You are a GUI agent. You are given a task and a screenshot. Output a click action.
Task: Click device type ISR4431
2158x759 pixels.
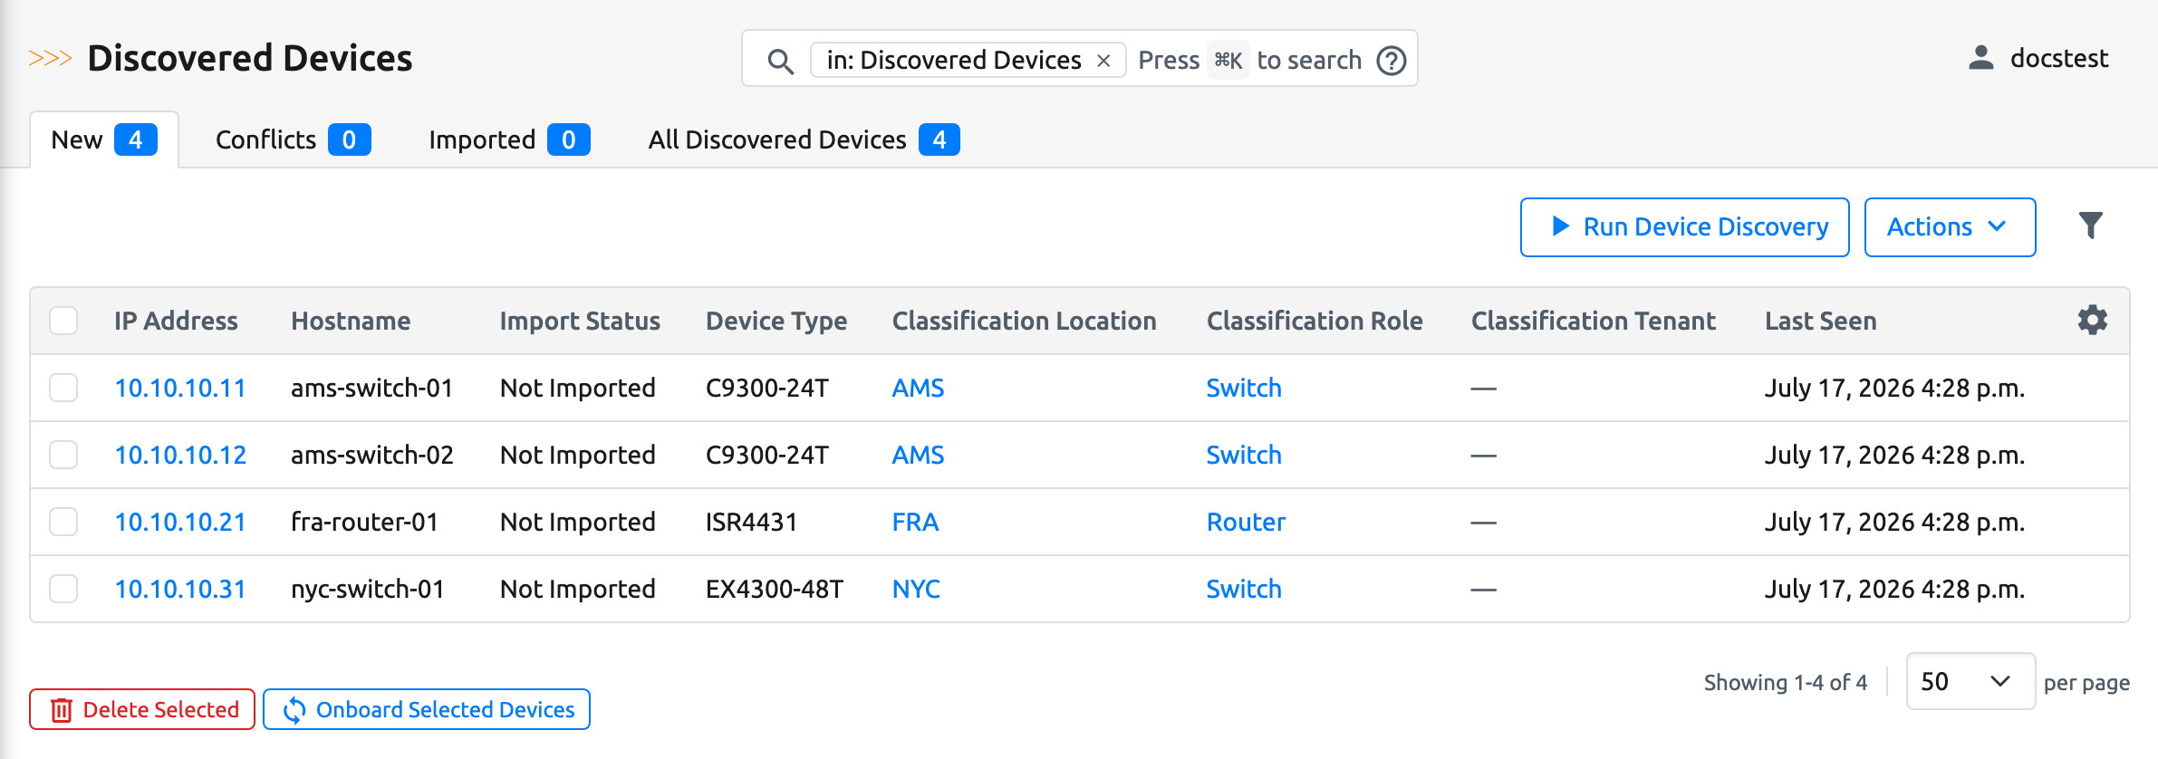751,523
